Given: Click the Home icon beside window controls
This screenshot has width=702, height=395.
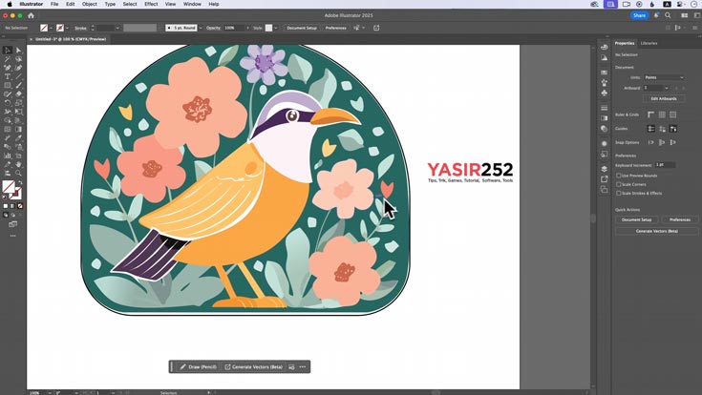Looking at the screenshot, I should click(31, 15).
